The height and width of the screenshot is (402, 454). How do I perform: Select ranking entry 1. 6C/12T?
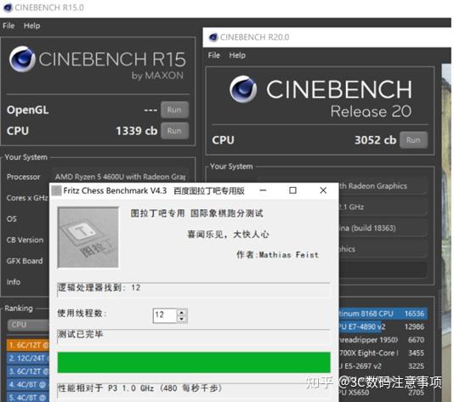coord(28,345)
